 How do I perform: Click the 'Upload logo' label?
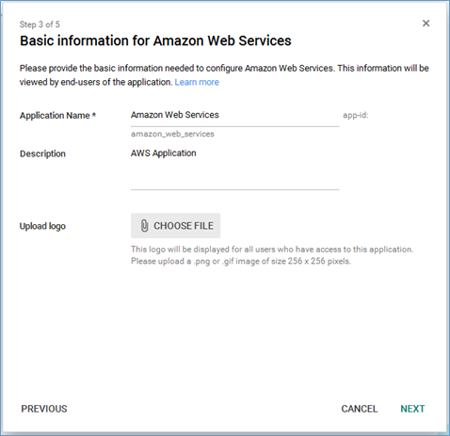(42, 226)
